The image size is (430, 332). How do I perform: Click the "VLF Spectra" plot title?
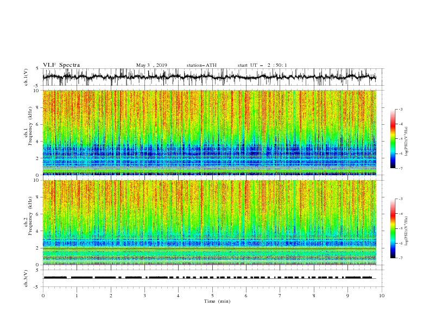[x=61, y=65]
